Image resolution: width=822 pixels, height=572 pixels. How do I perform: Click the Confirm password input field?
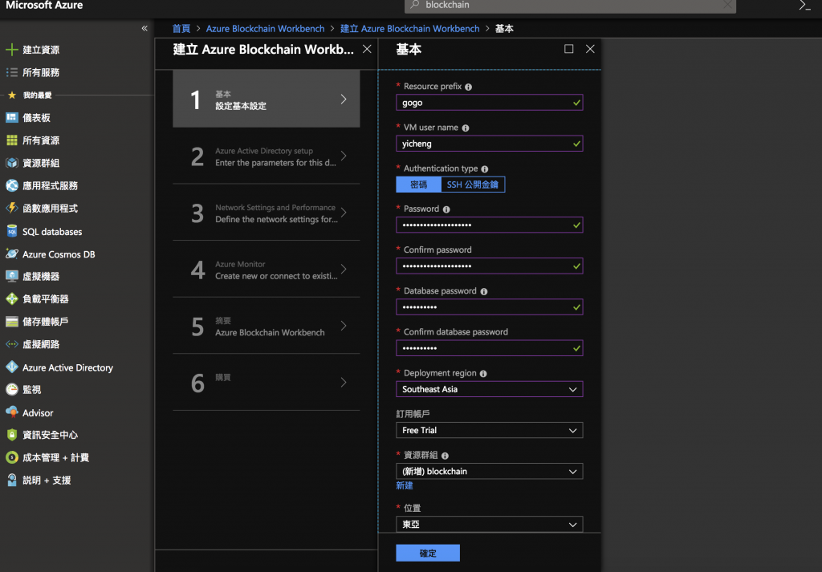tap(489, 266)
